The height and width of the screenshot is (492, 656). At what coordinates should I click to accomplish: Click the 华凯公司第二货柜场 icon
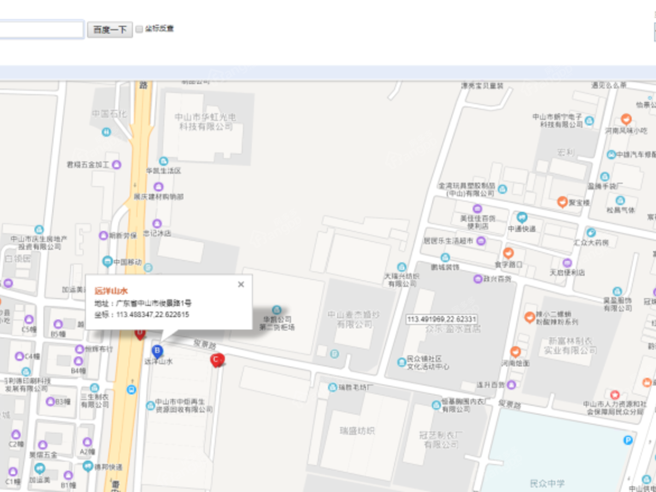[x=277, y=310]
